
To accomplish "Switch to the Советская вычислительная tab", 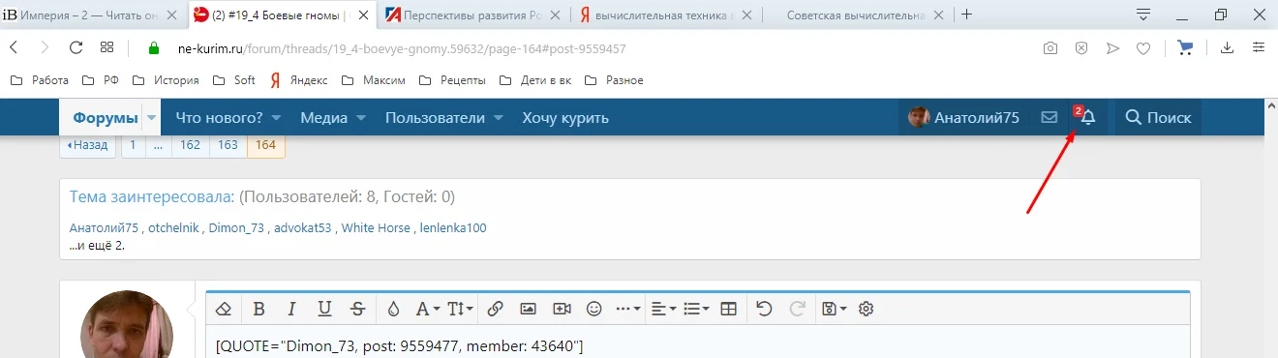I will 855,15.
